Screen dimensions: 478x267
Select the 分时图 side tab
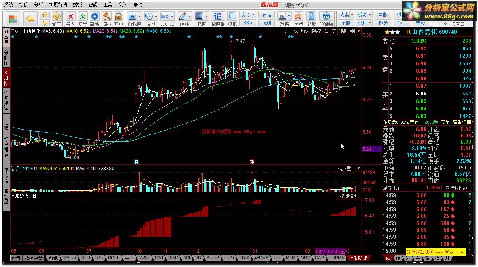pyautogui.click(x=6, y=57)
